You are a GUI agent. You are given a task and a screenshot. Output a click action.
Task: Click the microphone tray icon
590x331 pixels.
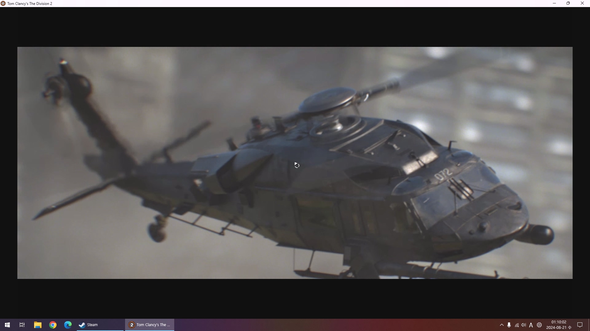(x=509, y=325)
